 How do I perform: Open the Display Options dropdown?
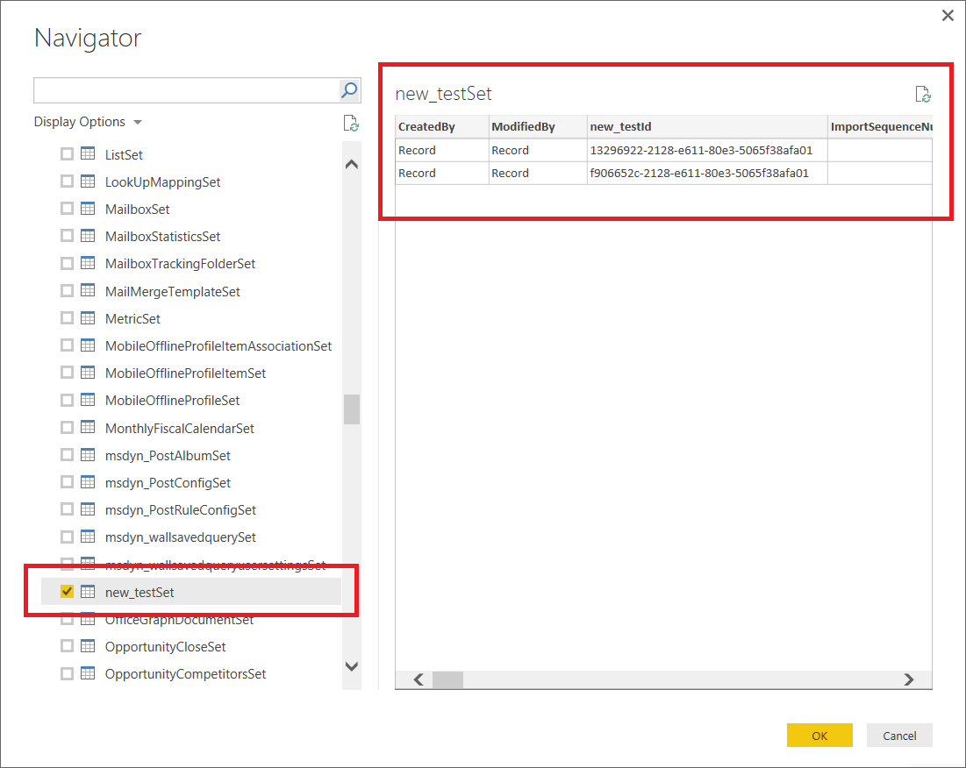tap(88, 122)
